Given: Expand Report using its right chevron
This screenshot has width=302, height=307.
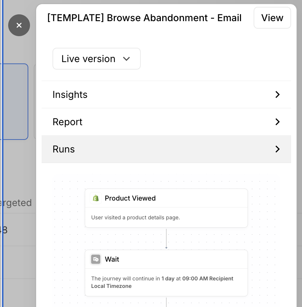Looking at the screenshot, I should pyautogui.click(x=277, y=122).
